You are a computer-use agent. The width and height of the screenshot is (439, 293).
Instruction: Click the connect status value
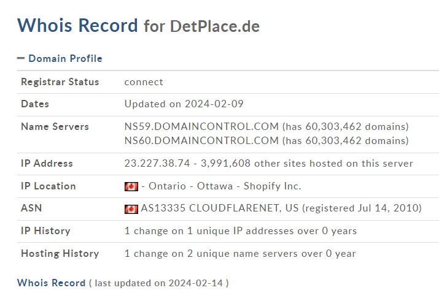point(144,82)
